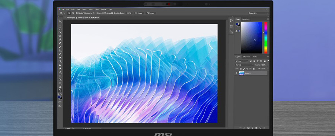Select the Clone Stamp tool

pos(60,50)
